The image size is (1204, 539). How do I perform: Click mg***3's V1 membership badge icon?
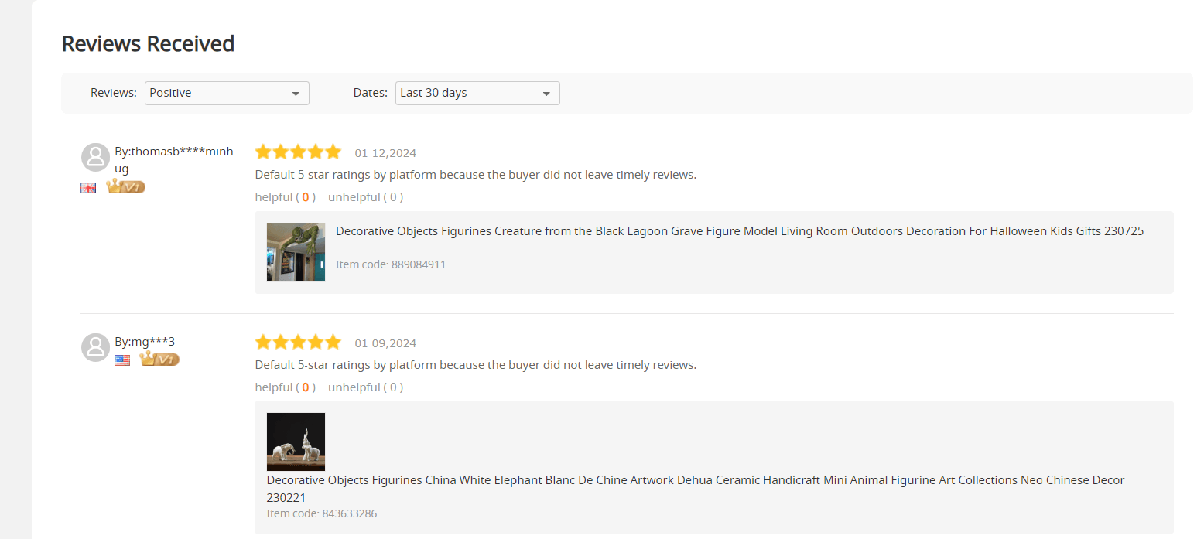point(158,358)
